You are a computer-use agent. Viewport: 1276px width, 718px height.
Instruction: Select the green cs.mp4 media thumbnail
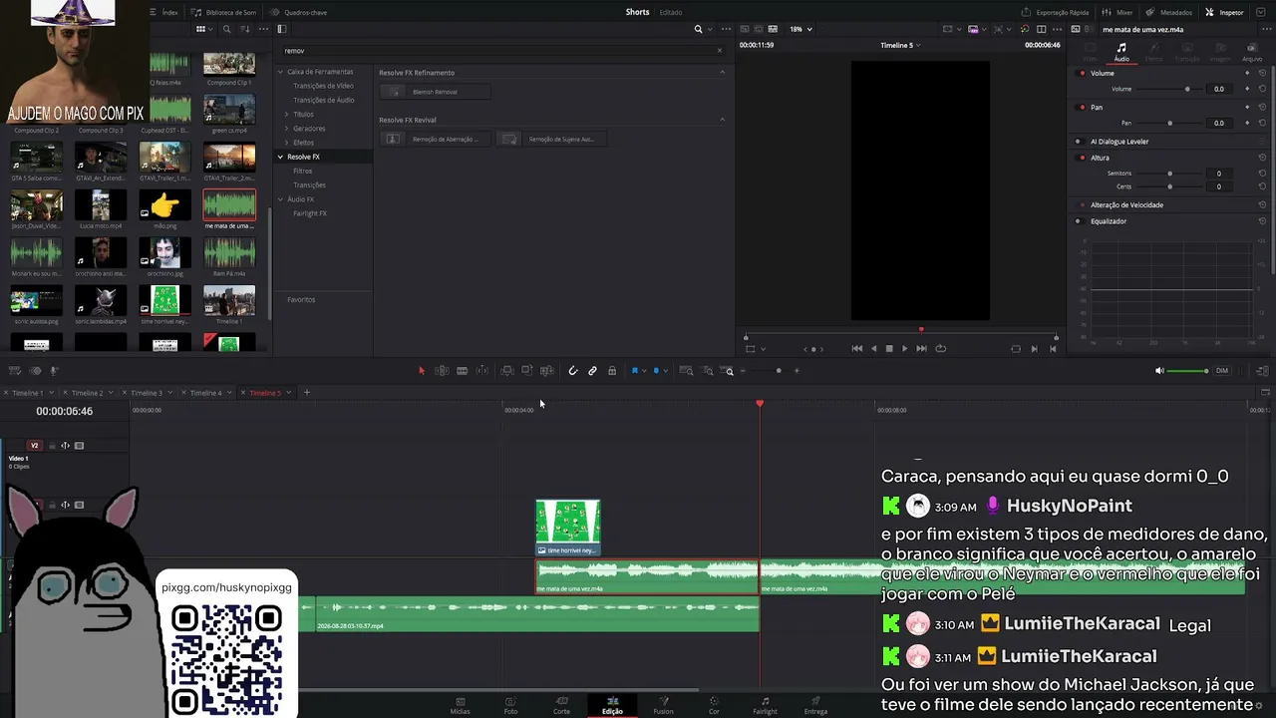229,112
